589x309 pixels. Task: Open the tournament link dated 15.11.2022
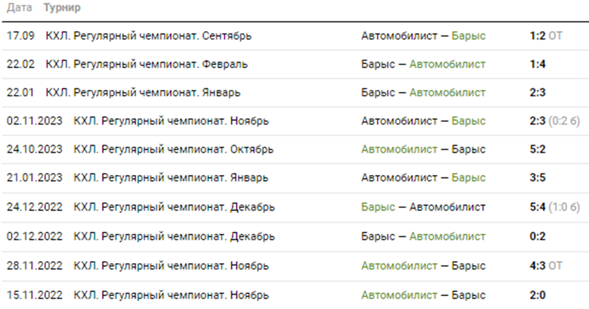[x=171, y=295]
